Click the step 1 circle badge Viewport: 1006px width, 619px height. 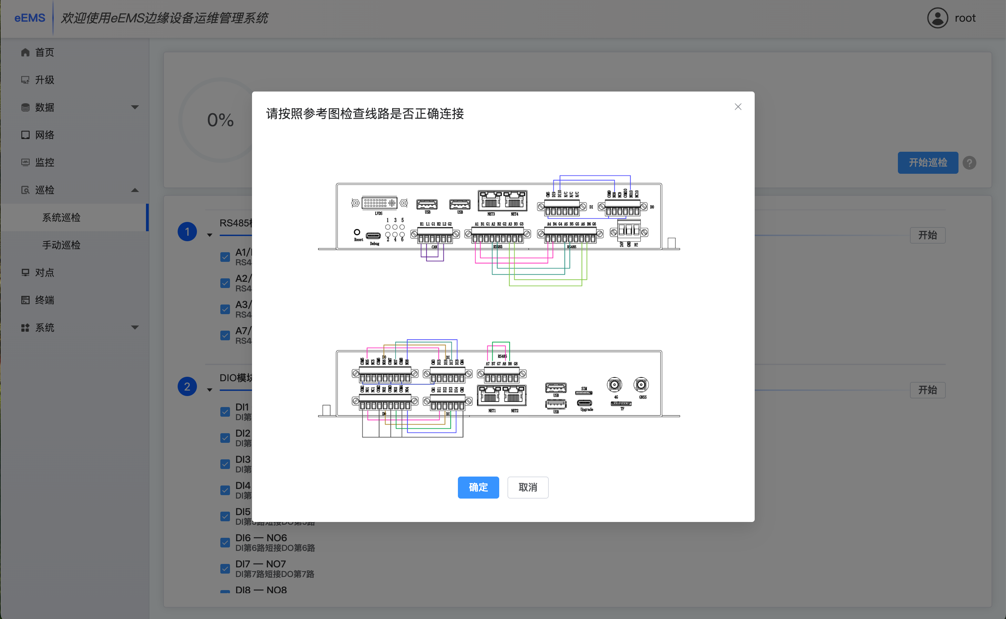[x=187, y=232]
